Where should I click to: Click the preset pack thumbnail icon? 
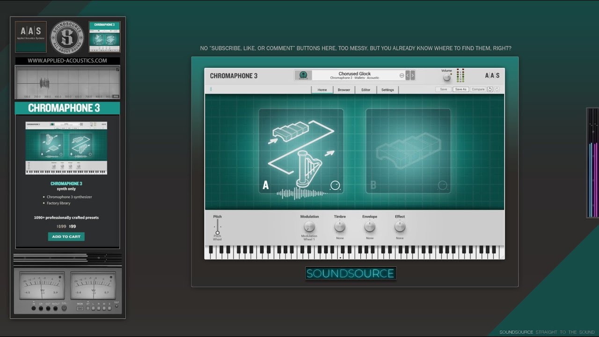[303, 75]
